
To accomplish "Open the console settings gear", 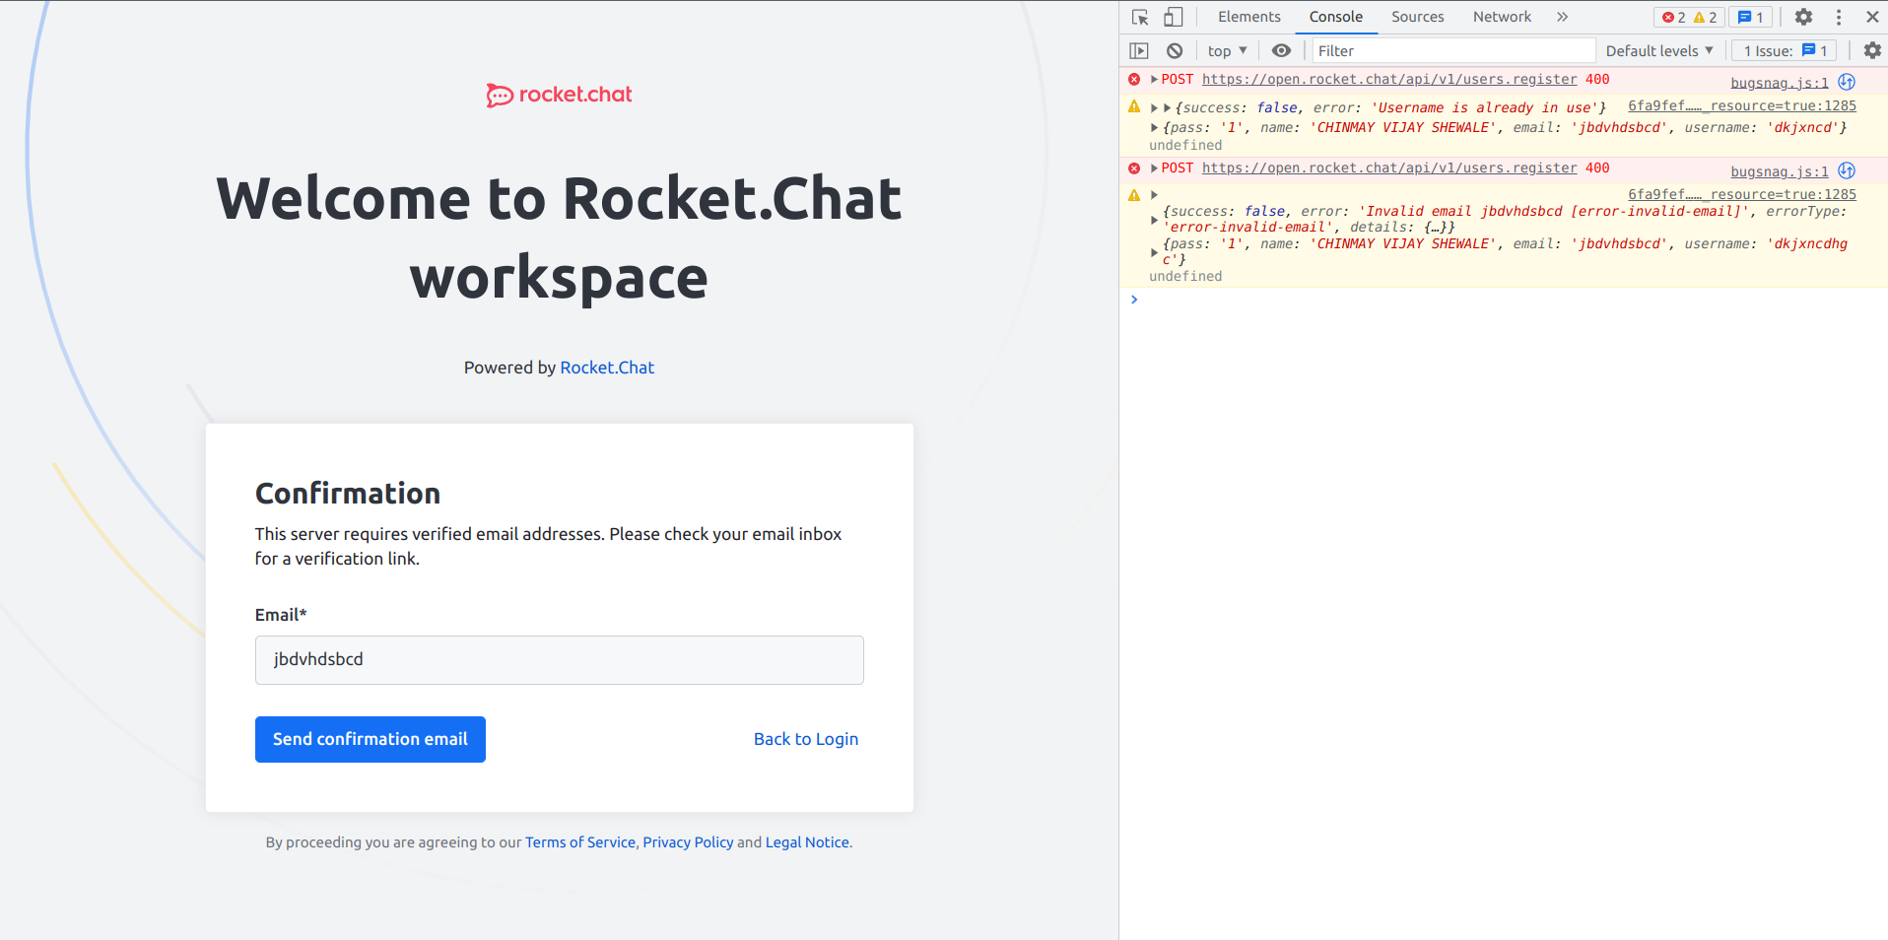I will click(1871, 50).
